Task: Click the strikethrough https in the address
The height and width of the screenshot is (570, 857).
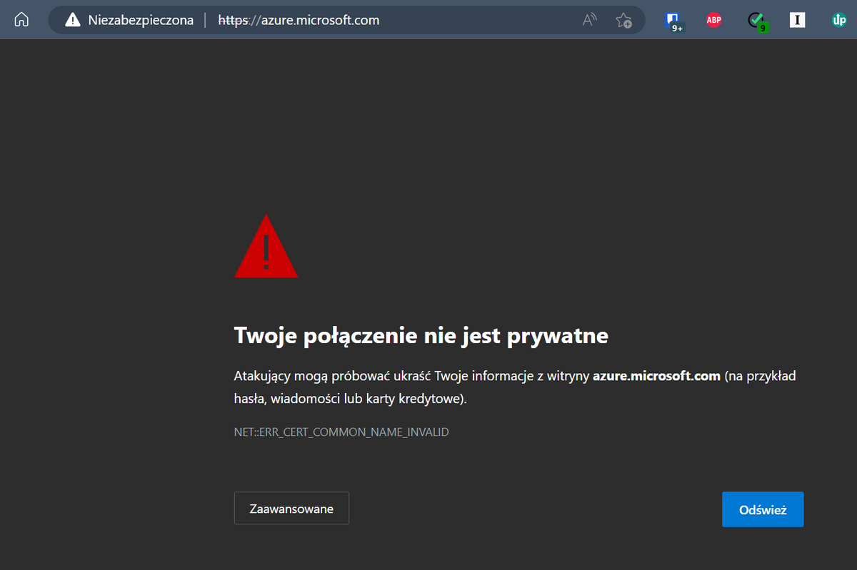Action: point(233,20)
